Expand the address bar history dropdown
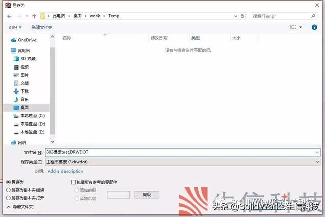Viewport: 325px width, 217px height. [x=236, y=16]
